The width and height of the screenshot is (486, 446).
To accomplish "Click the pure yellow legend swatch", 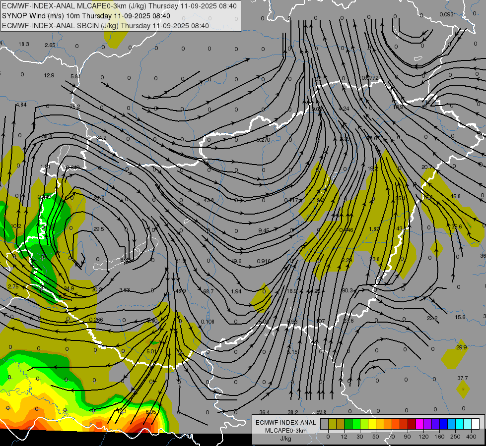I will click(x=372, y=424).
